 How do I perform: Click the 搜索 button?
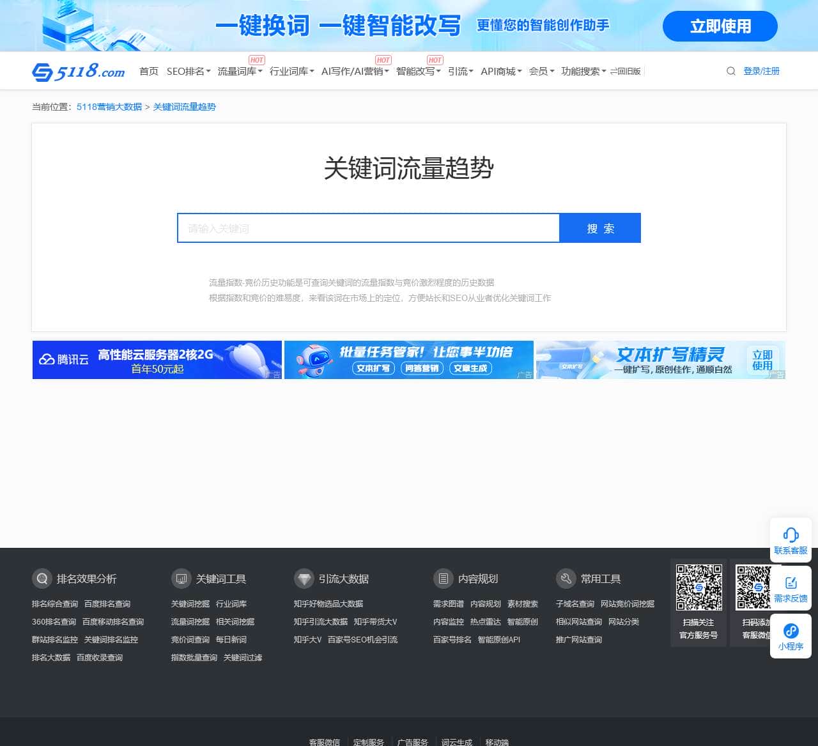[600, 228]
